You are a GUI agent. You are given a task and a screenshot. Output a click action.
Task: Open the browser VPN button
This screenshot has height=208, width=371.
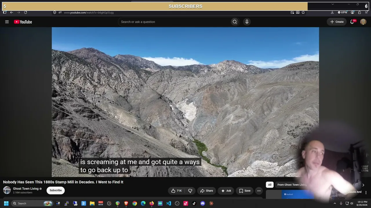(342, 12)
